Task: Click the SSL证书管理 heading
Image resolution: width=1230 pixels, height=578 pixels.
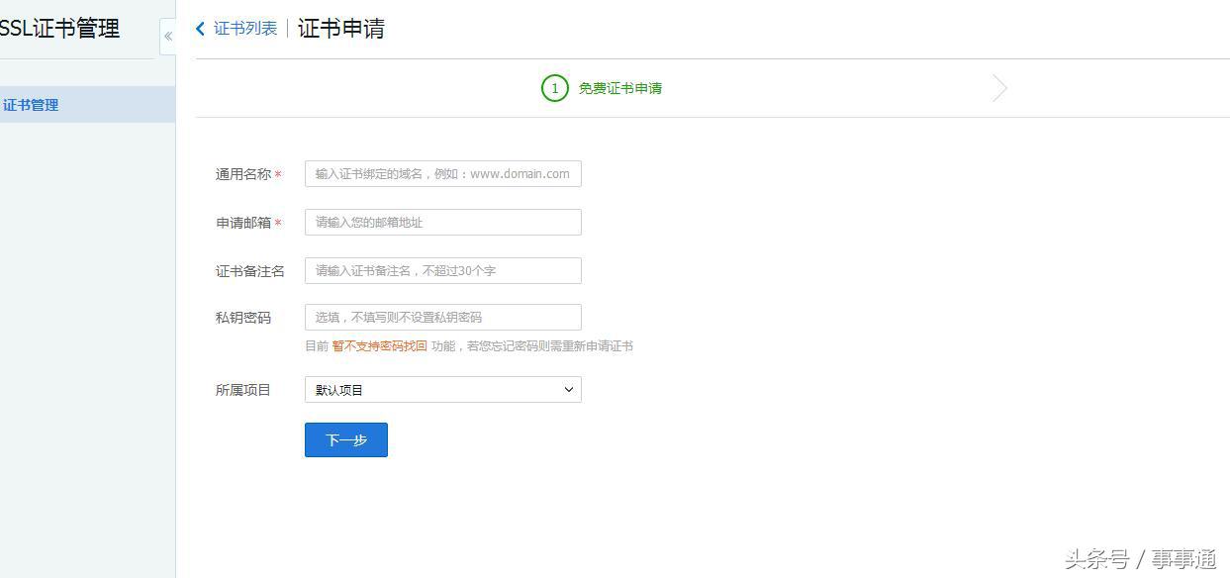Action: tap(59, 28)
